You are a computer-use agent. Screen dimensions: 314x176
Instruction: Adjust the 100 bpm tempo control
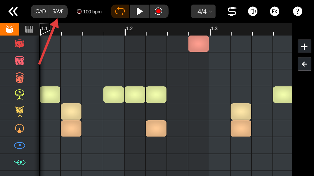click(89, 12)
